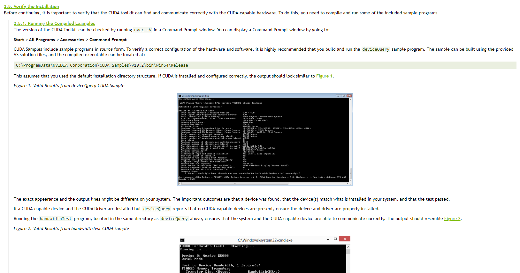Image resolution: width=520 pixels, height=273 pixels.
Task: Click the bold 'Start' text
Action: pyautogui.click(x=19, y=40)
